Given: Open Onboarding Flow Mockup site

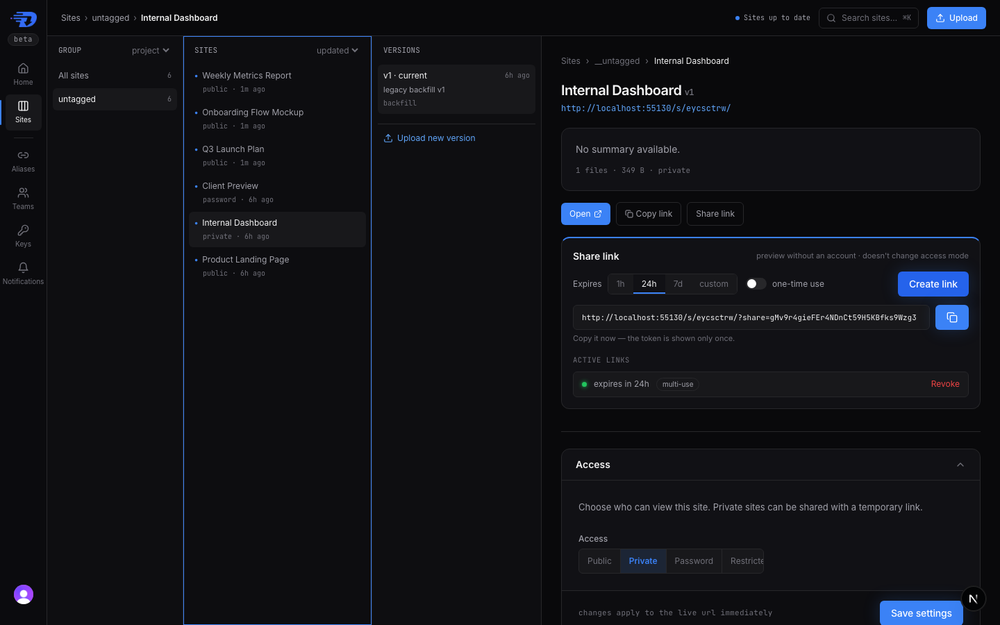Looking at the screenshot, I should pos(277,119).
